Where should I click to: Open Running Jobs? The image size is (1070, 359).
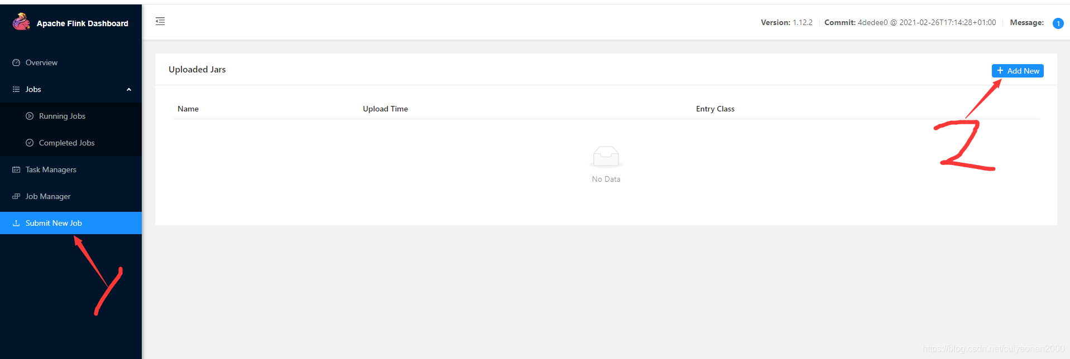coord(71,116)
